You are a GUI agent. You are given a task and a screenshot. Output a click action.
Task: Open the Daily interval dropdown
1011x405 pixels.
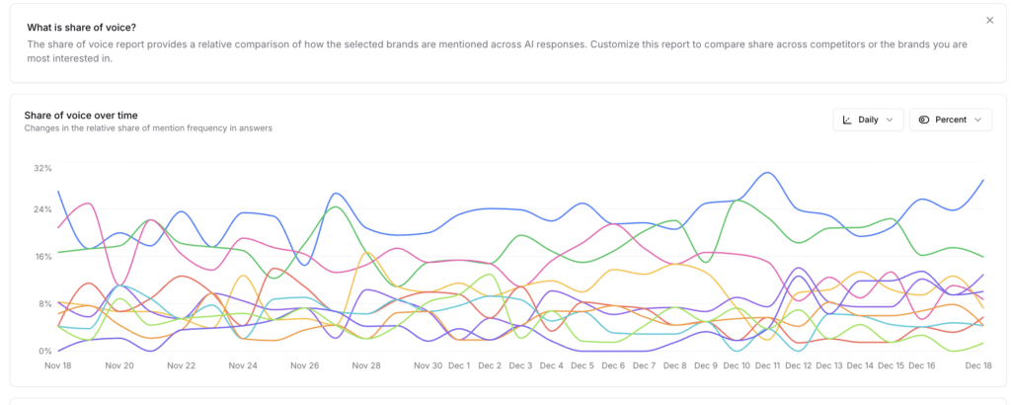tap(868, 120)
